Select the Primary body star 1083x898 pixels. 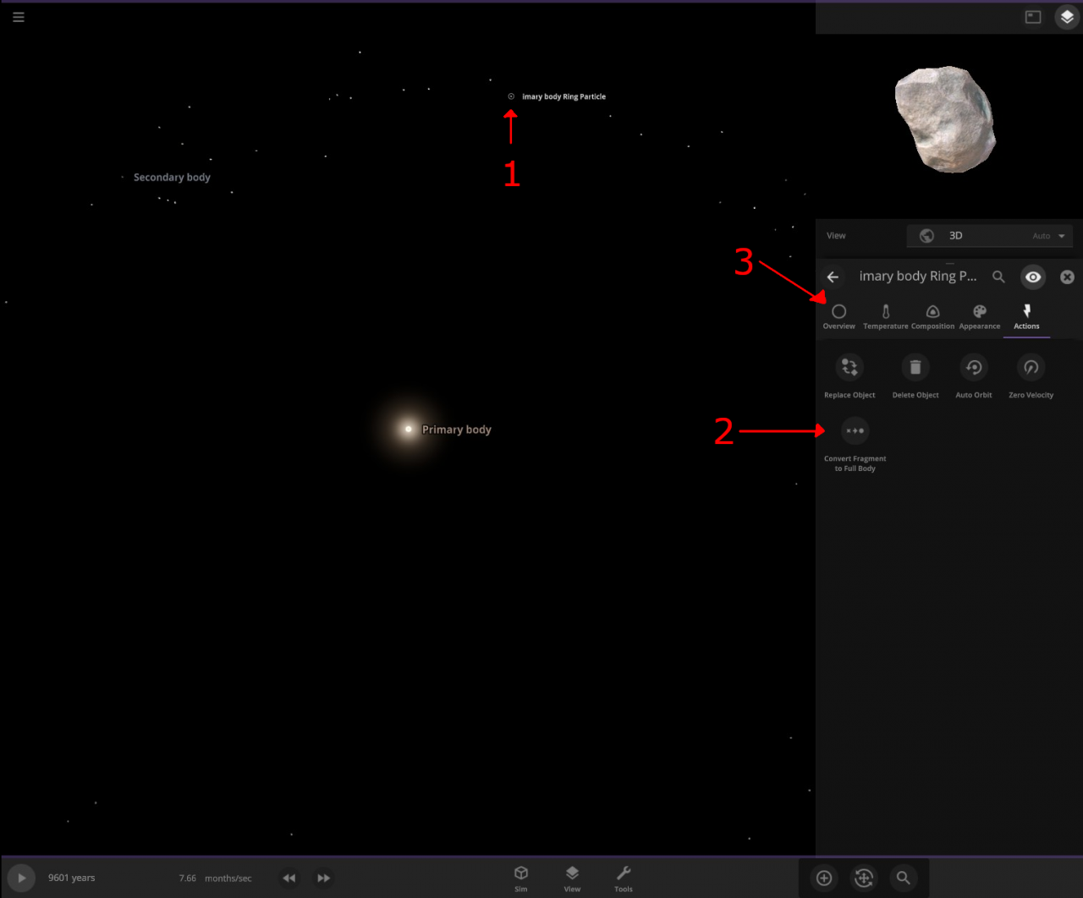(x=409, y=430)
